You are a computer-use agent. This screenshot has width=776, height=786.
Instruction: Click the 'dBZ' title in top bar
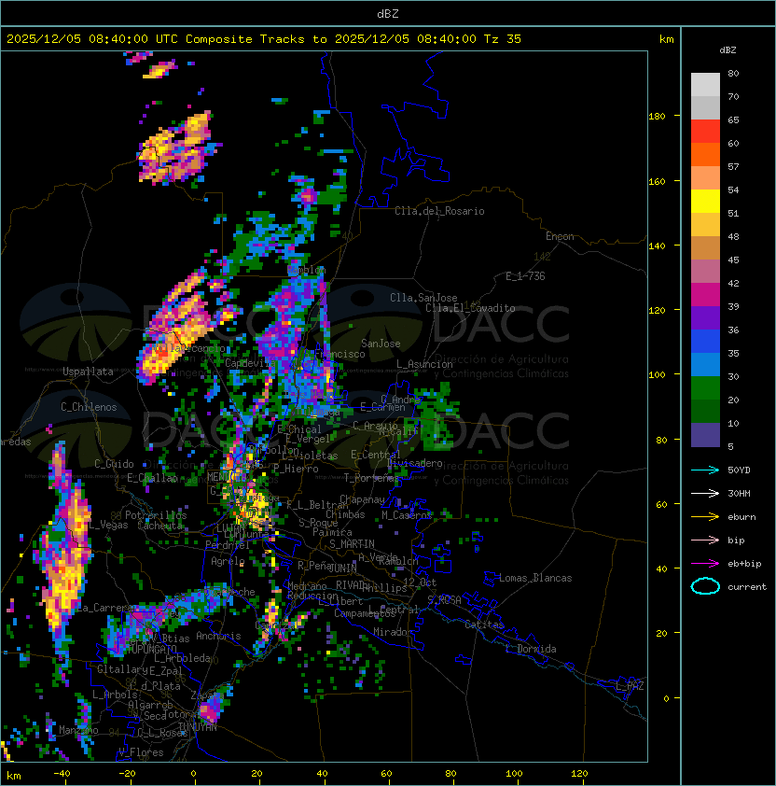pos(388,13)
